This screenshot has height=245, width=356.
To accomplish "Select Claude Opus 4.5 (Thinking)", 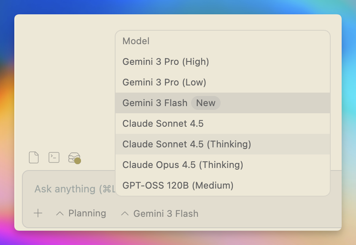I will (x=183, y=165).
